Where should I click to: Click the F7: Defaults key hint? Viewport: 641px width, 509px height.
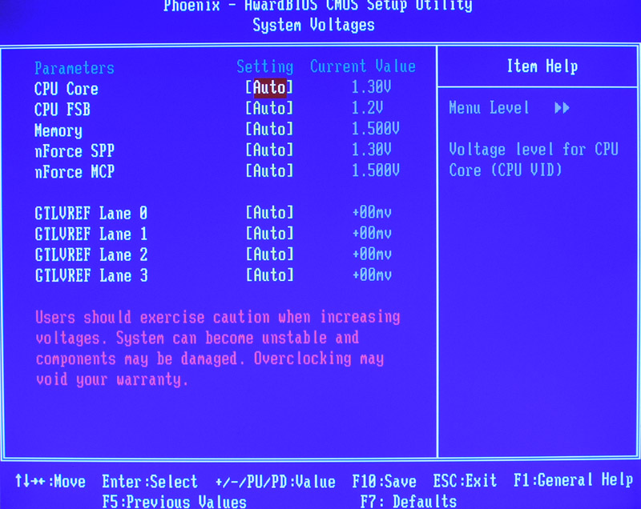pyautogui.click(x=409, y=501)
